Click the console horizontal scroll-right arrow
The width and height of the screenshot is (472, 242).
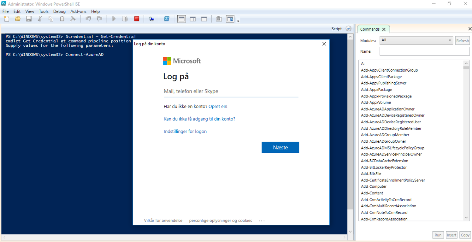tap(345, 236)
